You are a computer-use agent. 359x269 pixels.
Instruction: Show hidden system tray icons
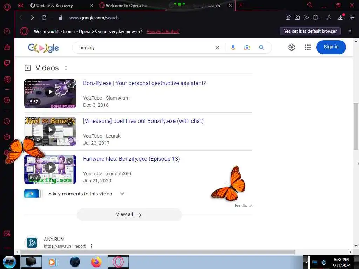click(306, 262)
